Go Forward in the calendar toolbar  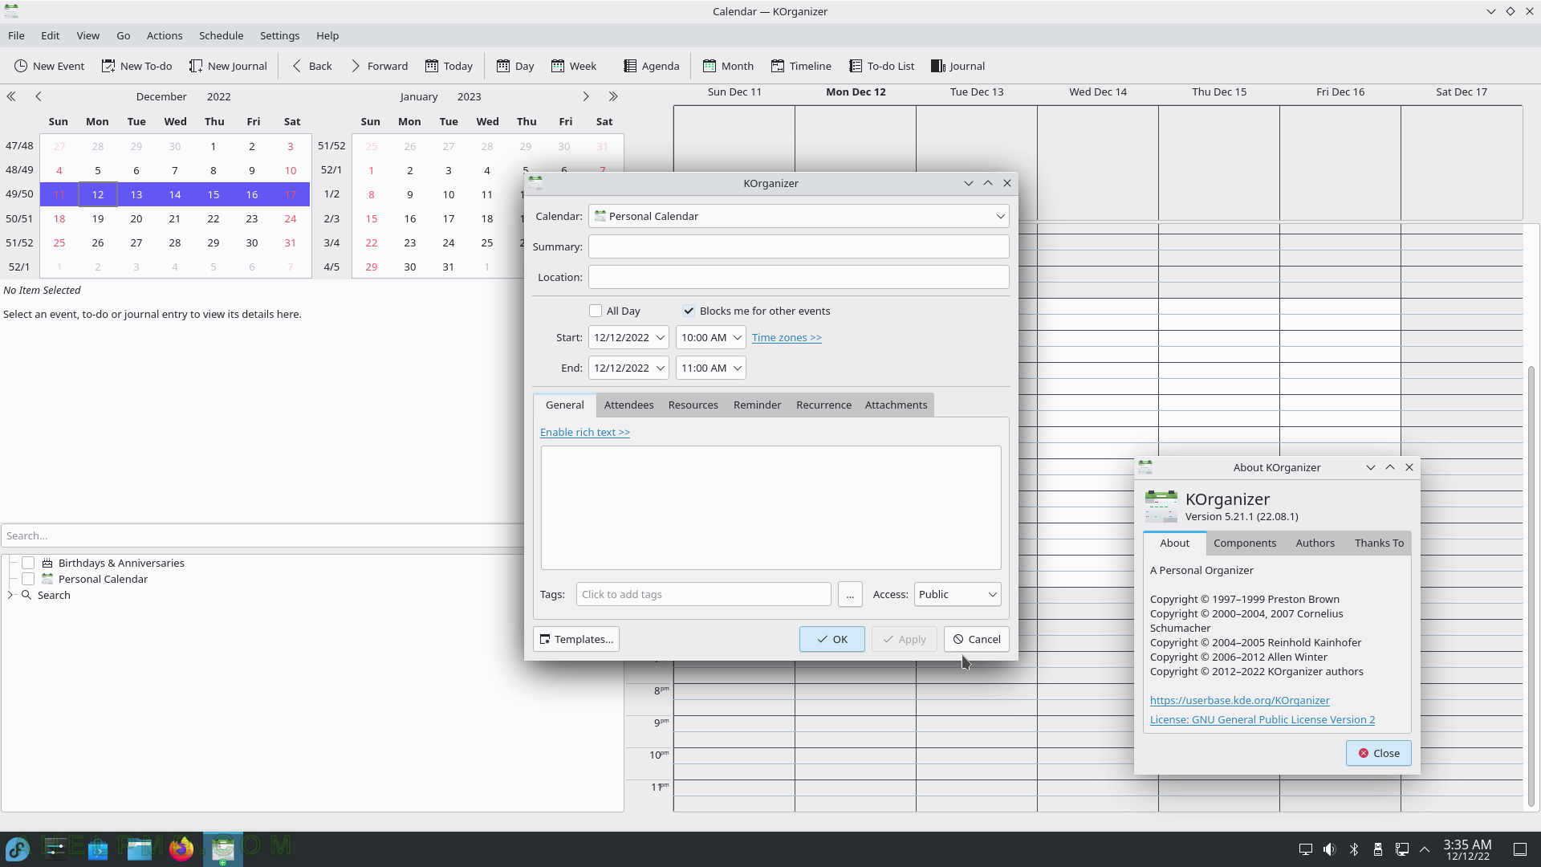pyautogui.click(x=380, y=66)
